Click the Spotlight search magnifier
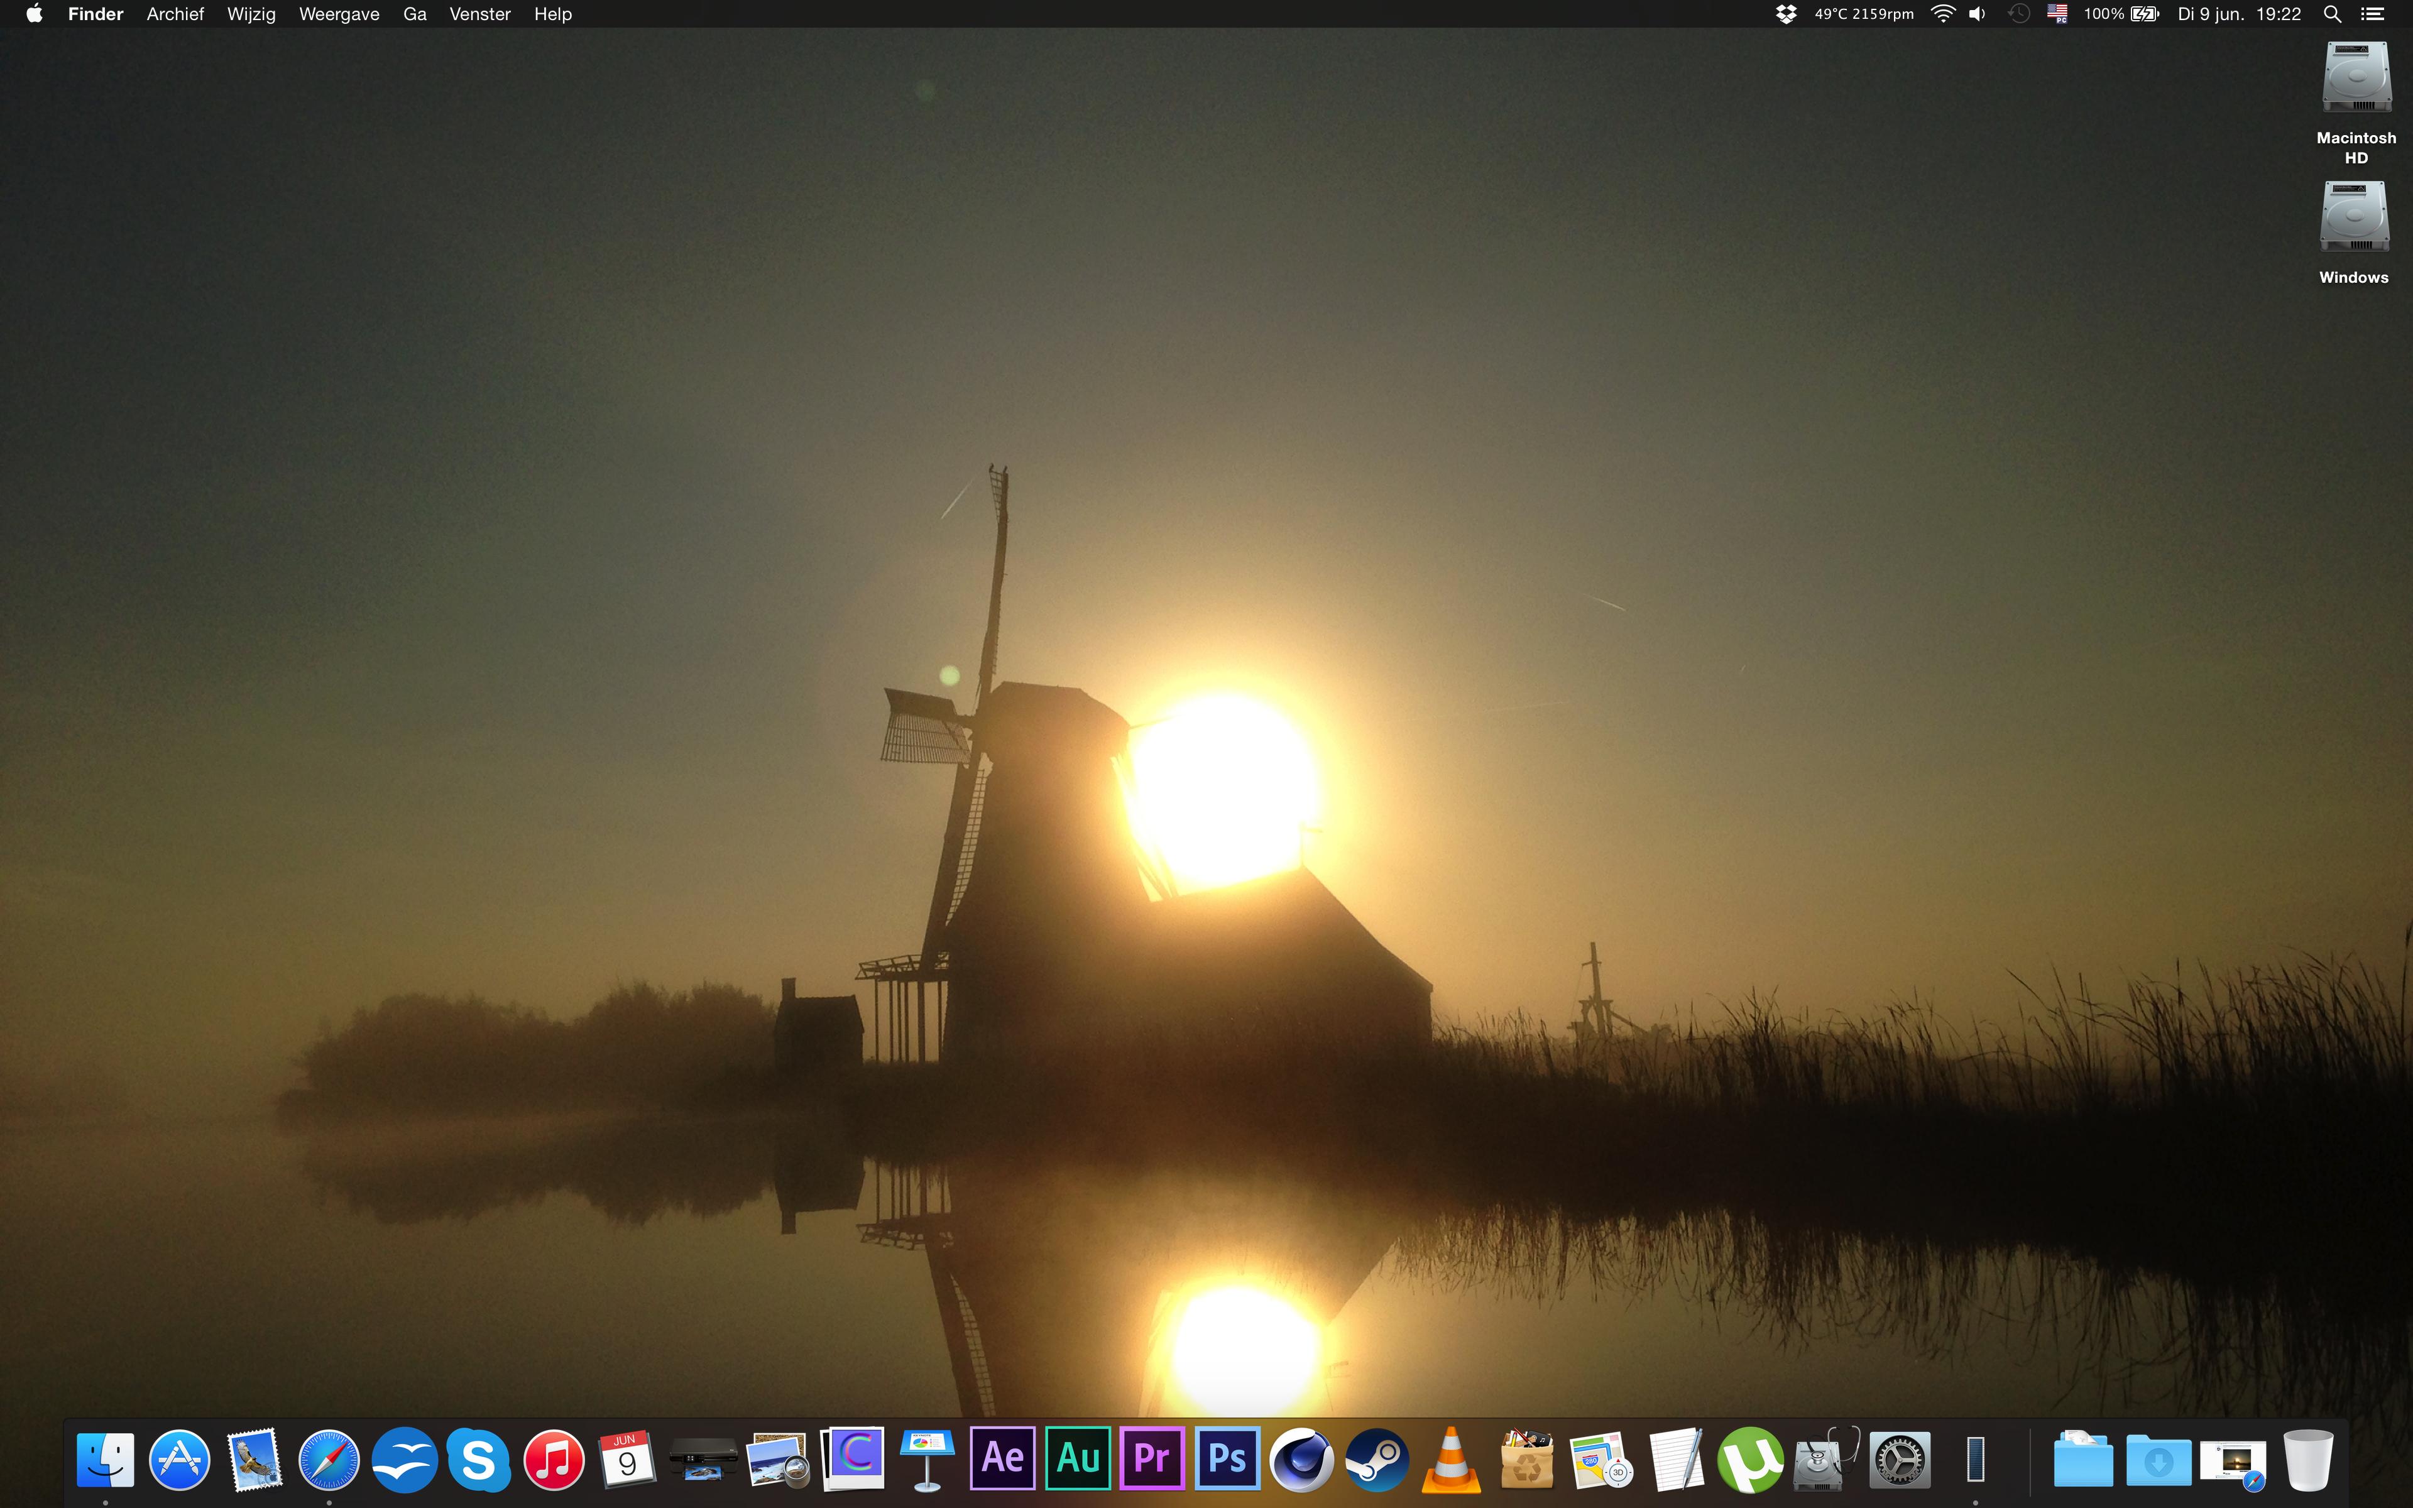Viewport: 2413px width, 1508px height. click(2332, 14)
